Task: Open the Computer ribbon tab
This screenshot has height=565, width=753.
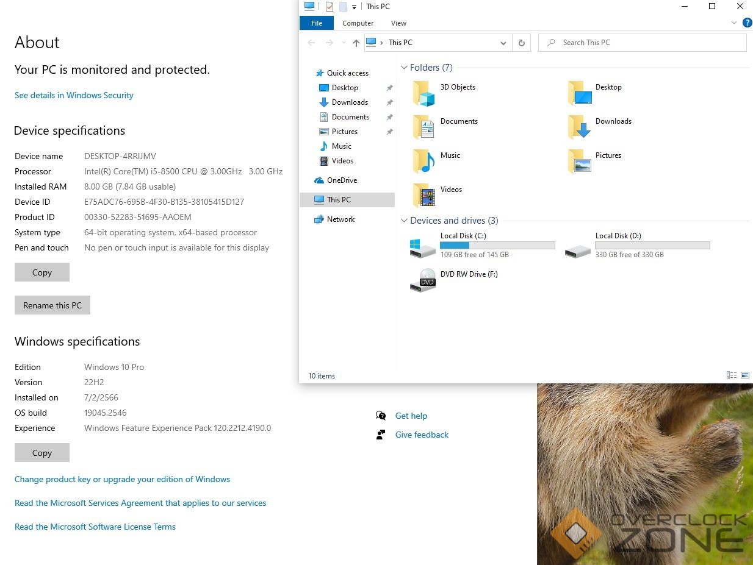Action: [x=358, y=23]
